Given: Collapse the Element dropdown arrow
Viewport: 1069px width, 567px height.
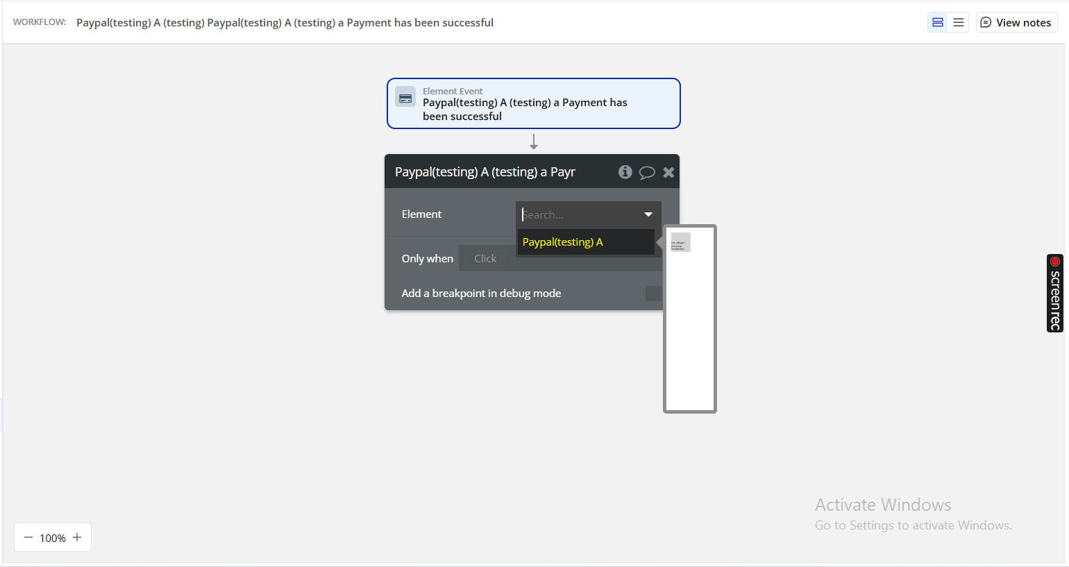Looking at the screenshot, I should pyautogui.click(x=648, y=214).
